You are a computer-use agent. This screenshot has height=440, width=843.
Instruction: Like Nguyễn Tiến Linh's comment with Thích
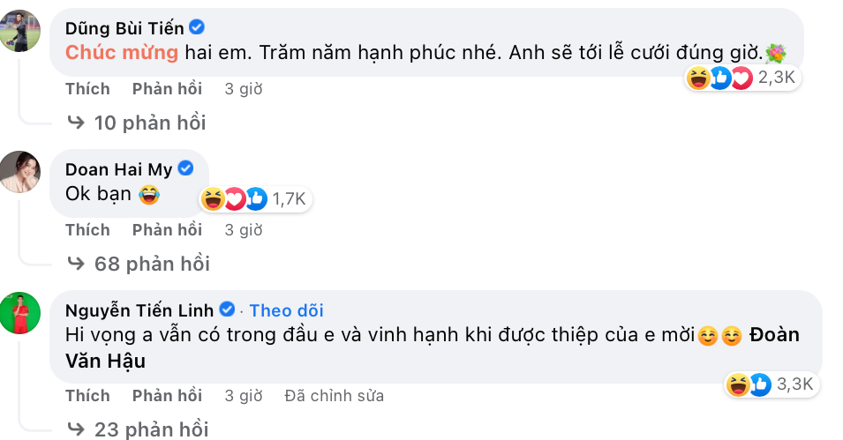[87, 396]
